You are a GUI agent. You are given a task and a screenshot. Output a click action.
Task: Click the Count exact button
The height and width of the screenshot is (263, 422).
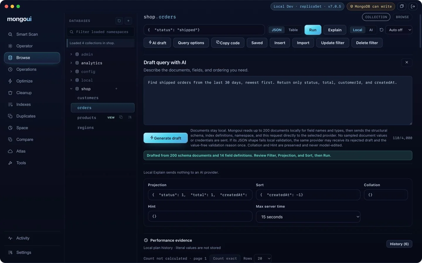pos(225,258)
